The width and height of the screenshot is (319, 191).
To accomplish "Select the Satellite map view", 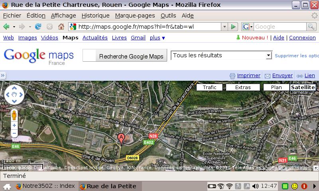I will point(303,87).
